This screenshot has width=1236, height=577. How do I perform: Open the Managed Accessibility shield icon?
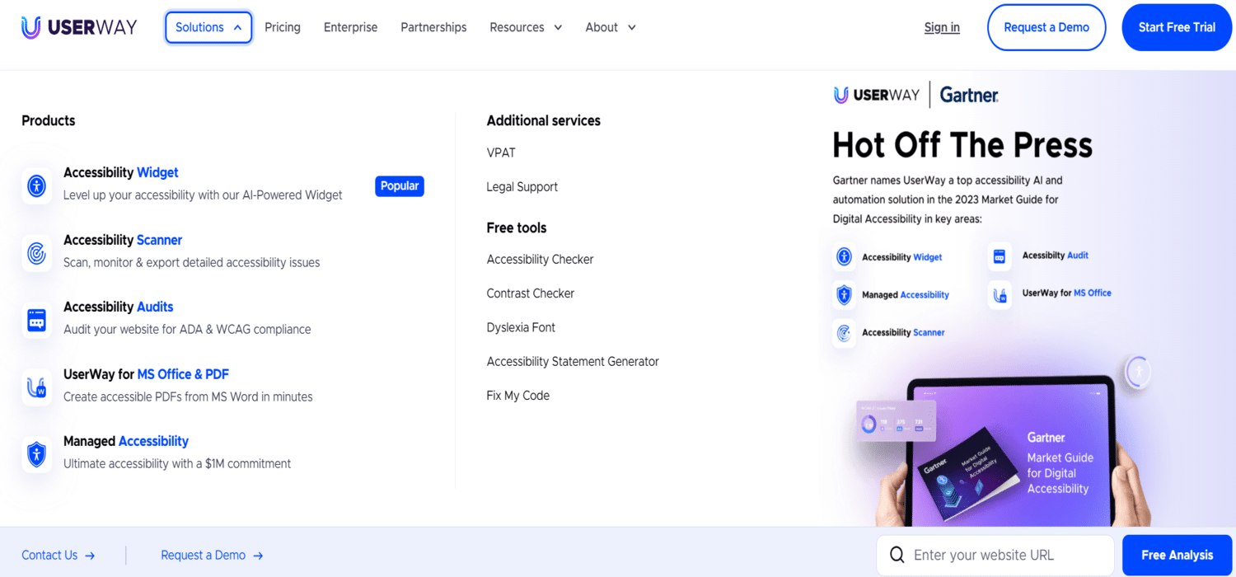[x=36, y=454]
